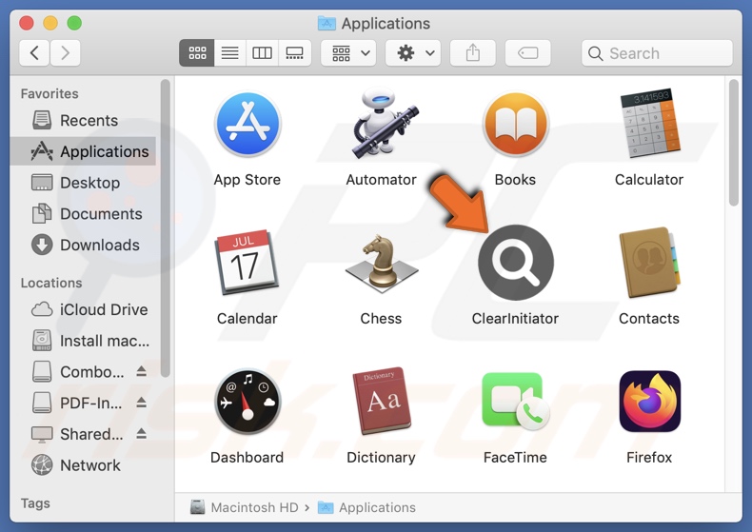752x532 pixels.
Task: Select the Shared... location in sidebar
Action: point(78,434)
